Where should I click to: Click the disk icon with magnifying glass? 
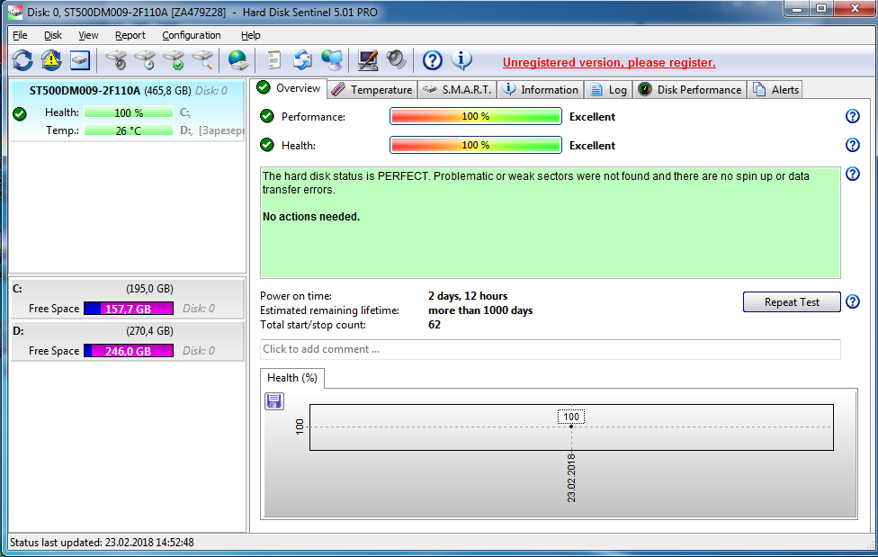click(202, 60)
